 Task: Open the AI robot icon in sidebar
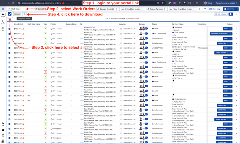tap(3, 29)
